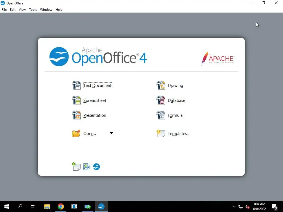This screenshot has width=283, height=212.
Task: Click the Apache Software Foundation logo
Action: click(218, 59)
